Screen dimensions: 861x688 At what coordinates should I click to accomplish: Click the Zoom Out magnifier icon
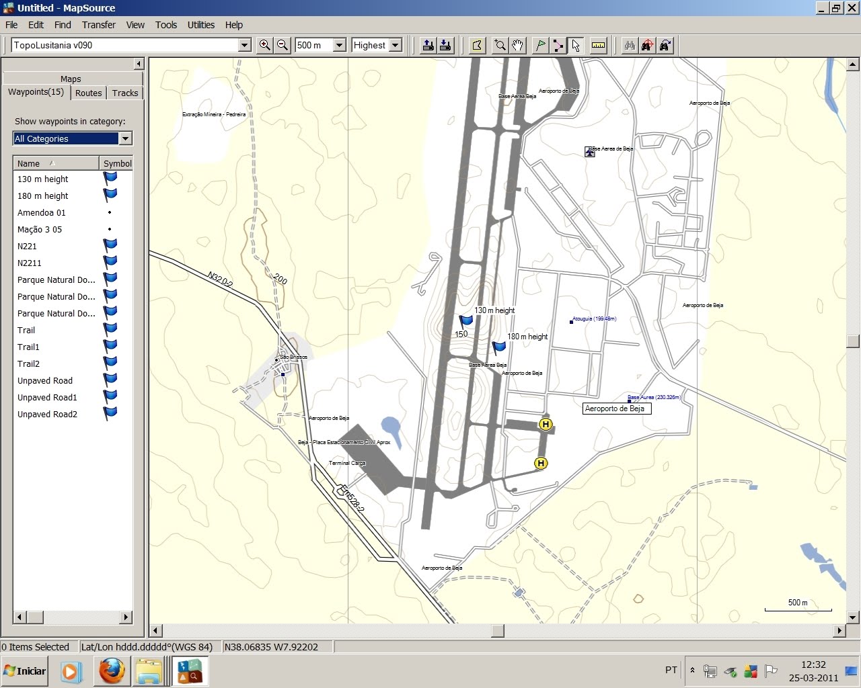pos(283,45)
